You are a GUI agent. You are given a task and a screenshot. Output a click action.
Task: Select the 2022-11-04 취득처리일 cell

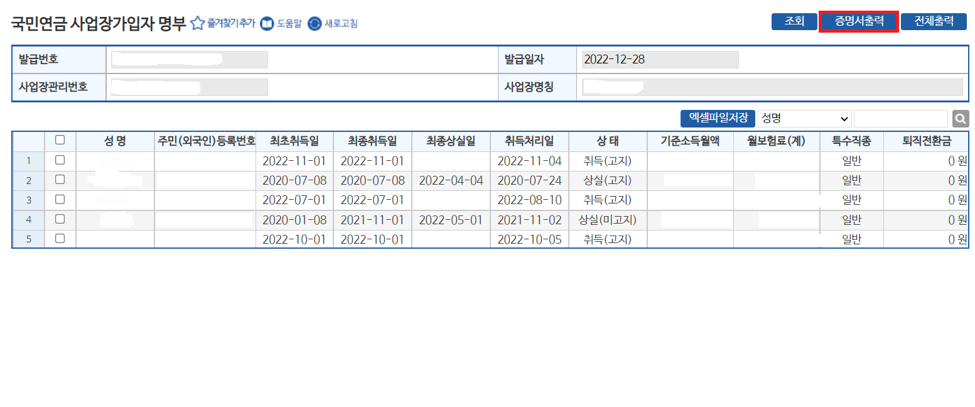[x=530, y=161]
